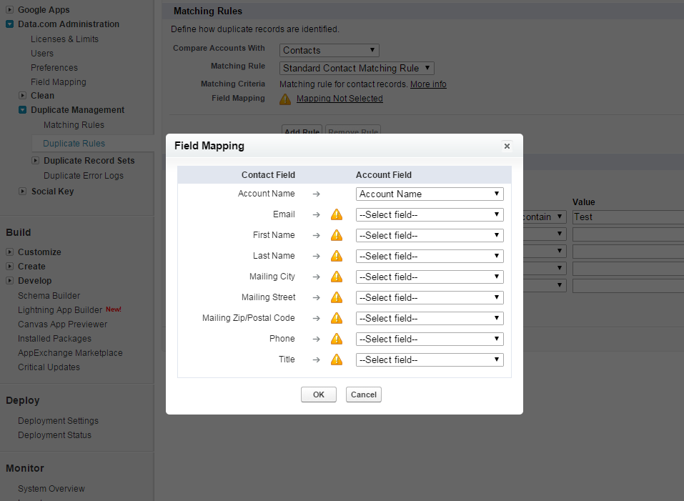684x501 pixels.
Task: Open the Select field dropdown for Email
Action: 430,214
